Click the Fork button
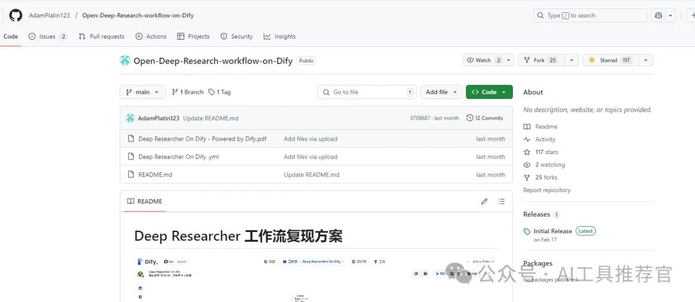 pos(541,60)
